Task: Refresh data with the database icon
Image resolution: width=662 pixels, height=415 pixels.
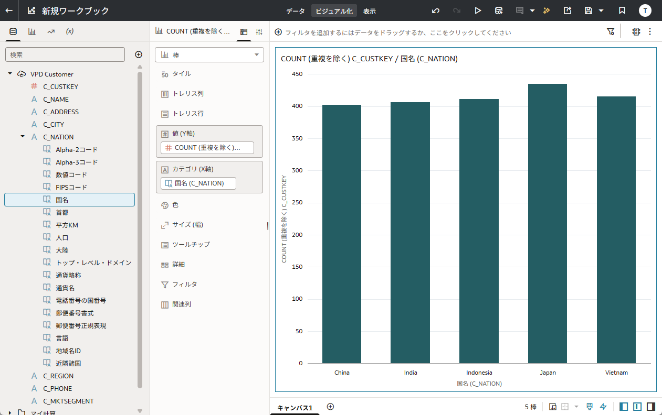Action: pos(499,10)
